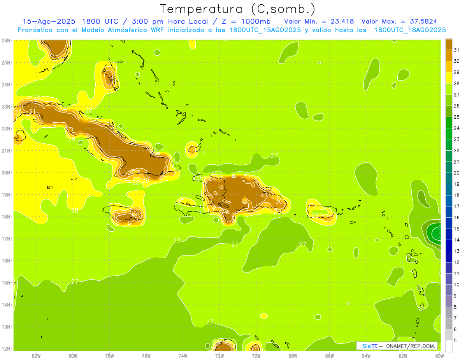The width and height of the screenshot is (467, 361).
Task: Click the 19N latitude axis label
Action: click(6, 195)
